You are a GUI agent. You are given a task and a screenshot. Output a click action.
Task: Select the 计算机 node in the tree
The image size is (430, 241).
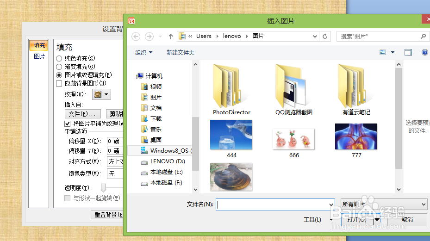tap(150, 76)
